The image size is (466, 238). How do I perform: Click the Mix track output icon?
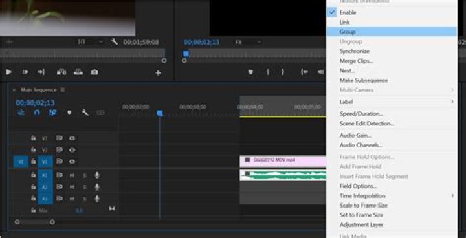(x=112, y=209)
